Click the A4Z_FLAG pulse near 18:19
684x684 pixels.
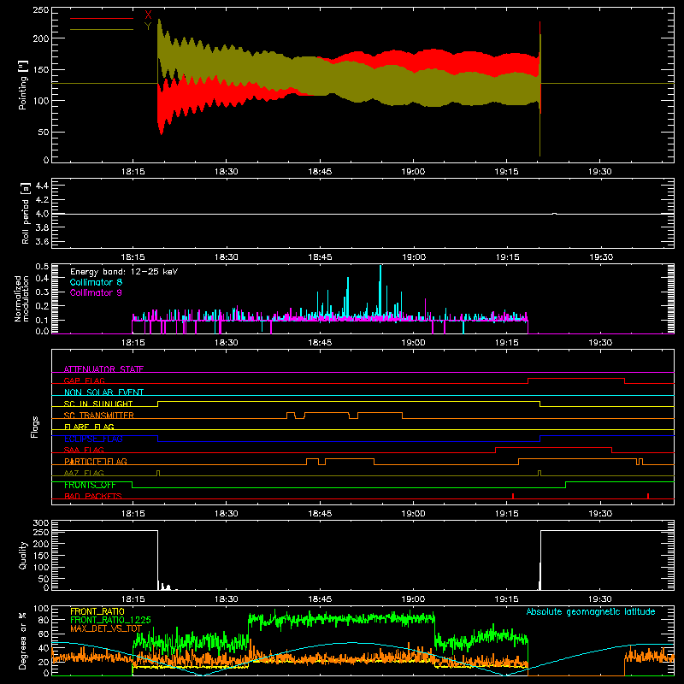point(158,473)
